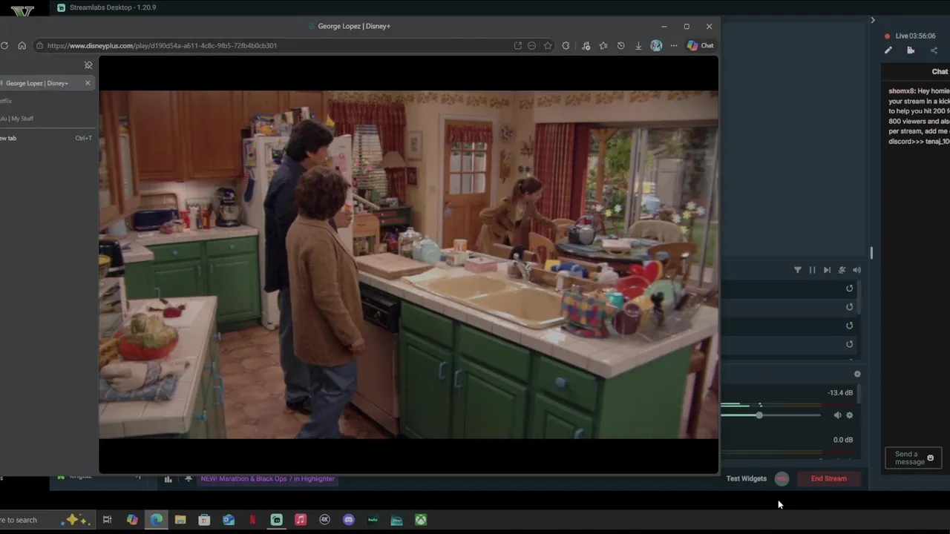Open audio mixer advanced settings gear
The width and height of the screenshot is (950, 534).
857,375
